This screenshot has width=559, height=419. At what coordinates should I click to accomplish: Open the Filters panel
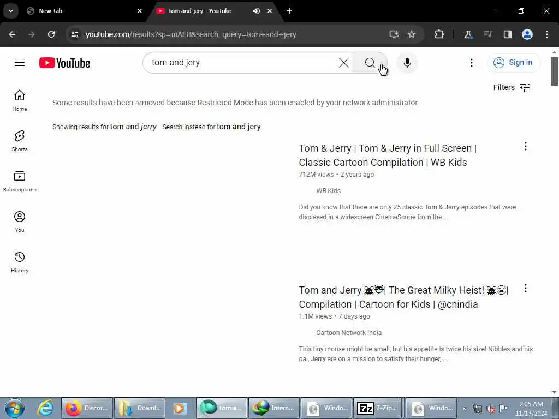[x=511, y=87]
